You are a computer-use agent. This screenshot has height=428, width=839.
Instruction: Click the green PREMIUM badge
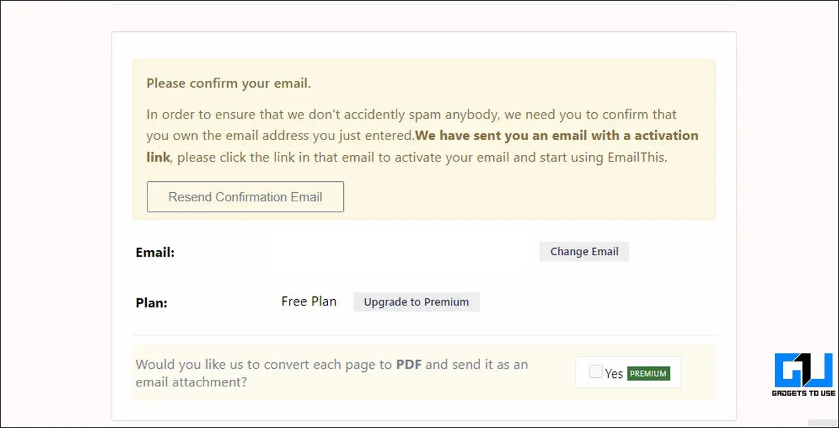click(x=648, y=373)
